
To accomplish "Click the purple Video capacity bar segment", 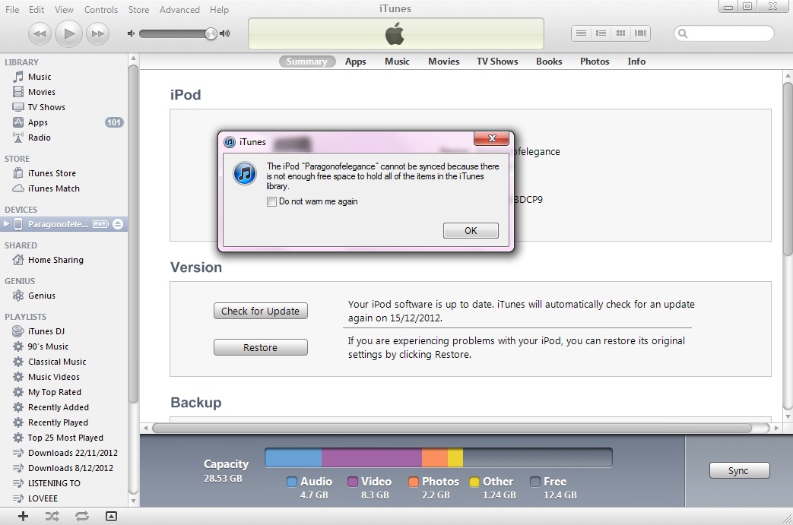I will point(372,457).
